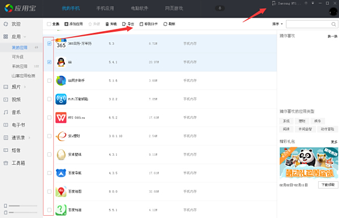339x218 pixels.
Task: Click the 休闲益智 category tag
Action: click(305, 129)
